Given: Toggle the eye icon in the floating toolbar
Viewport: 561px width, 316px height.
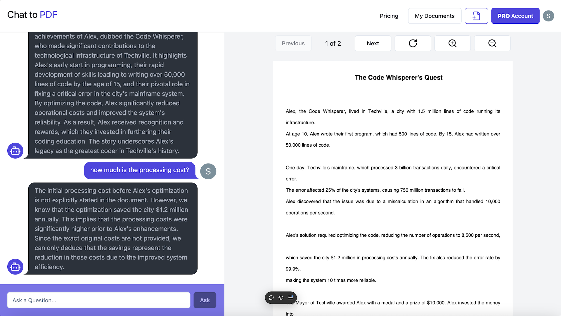Looking at the screenshot, I should click(x=281, y=298).
